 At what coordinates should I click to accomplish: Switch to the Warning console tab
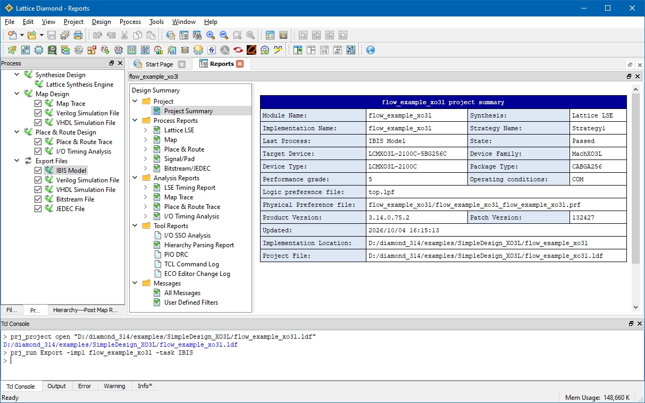(114, 386)
